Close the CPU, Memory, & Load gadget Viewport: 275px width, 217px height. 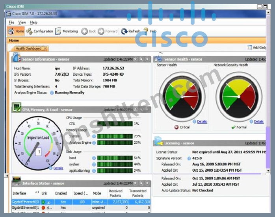[x=147, y=110]
